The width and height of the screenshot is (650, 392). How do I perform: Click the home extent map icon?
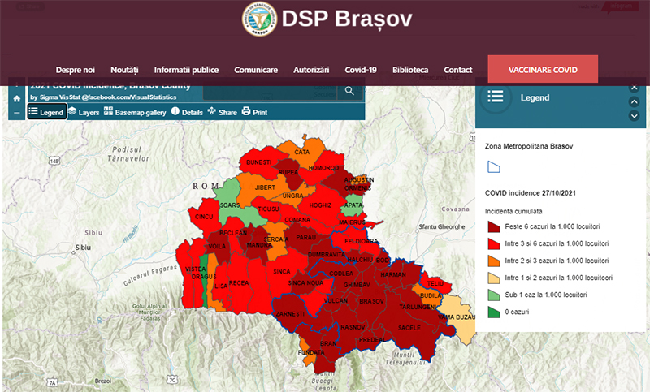(16, 98)
